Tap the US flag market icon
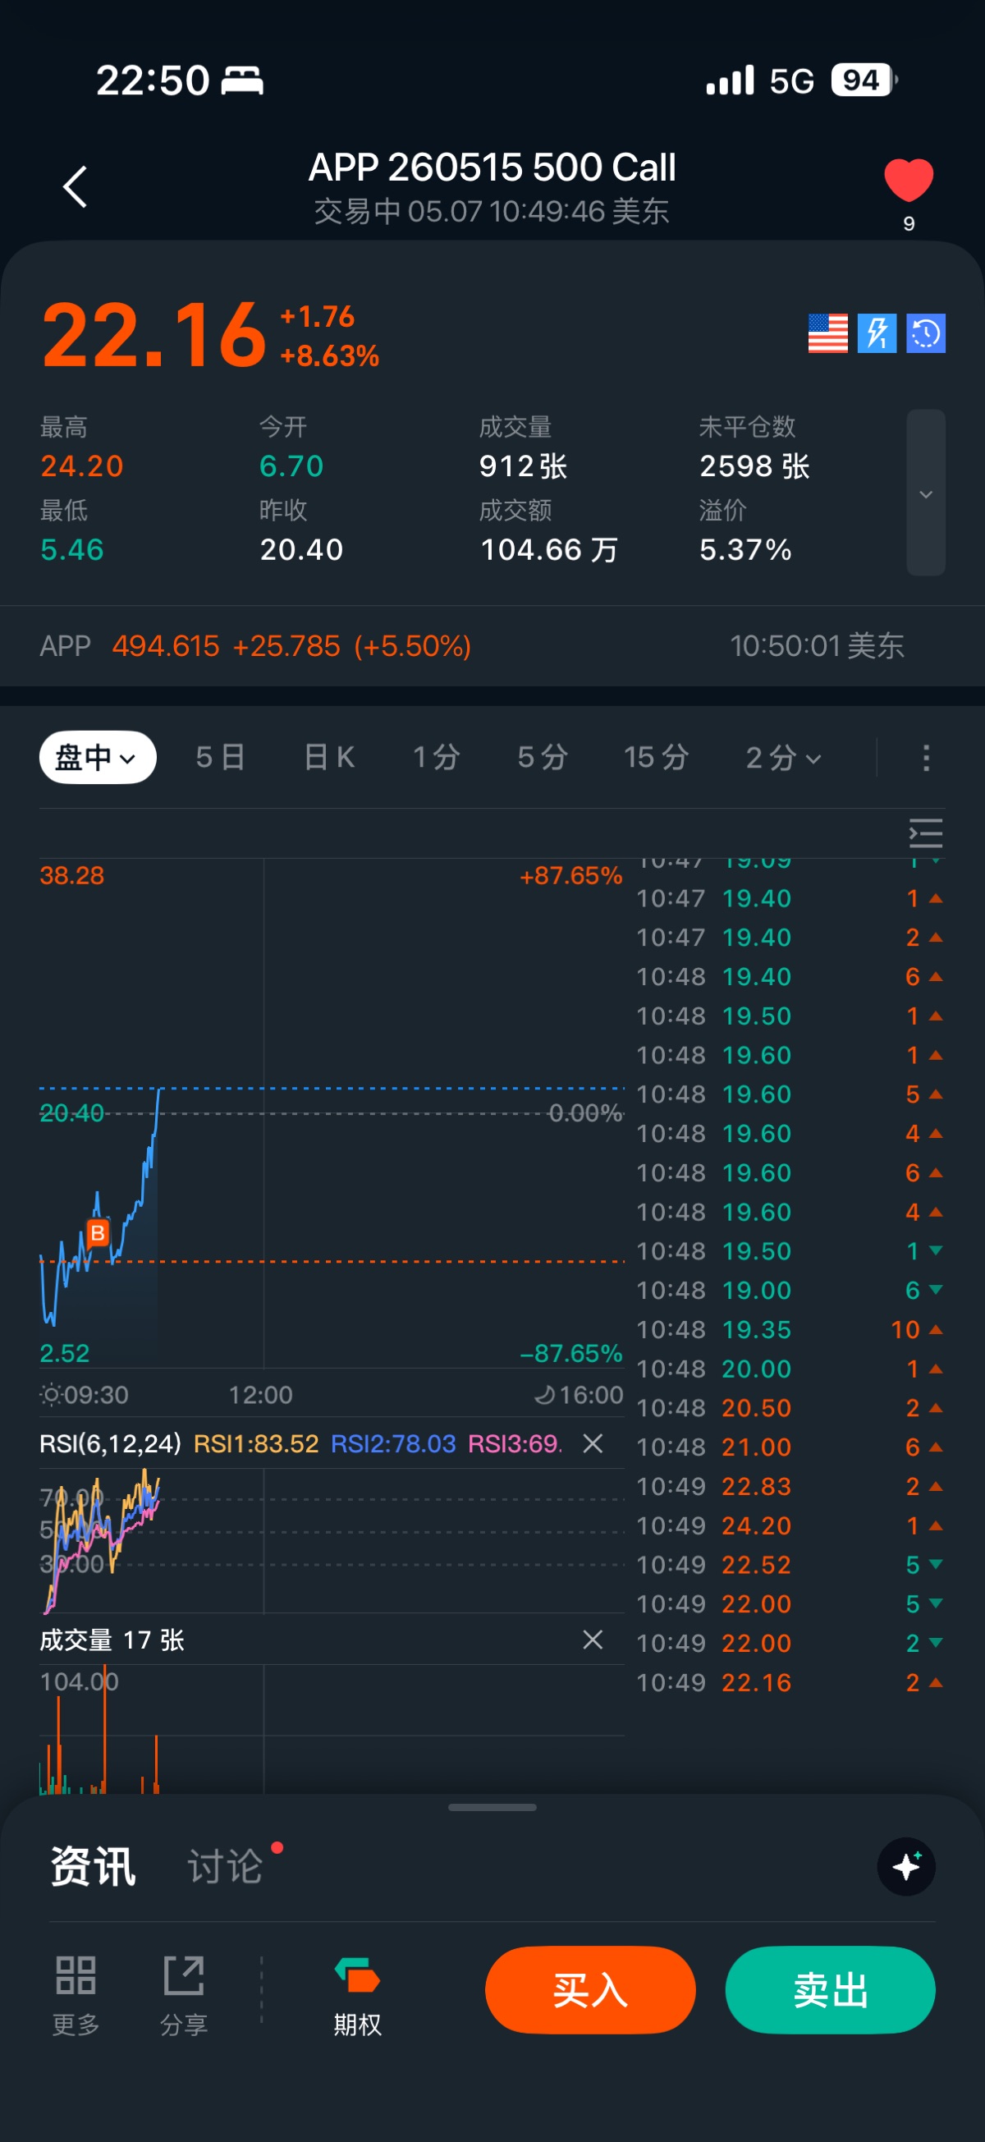The height and width of the screenshot is (2142, 985). (828, 333)
